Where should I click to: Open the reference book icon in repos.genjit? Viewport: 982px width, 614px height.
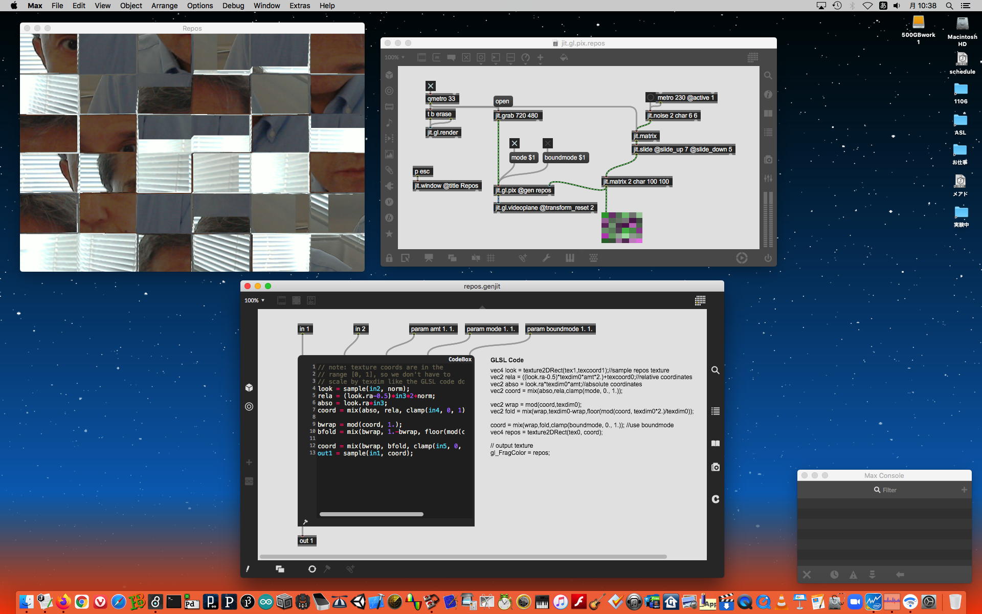[715, 444]
